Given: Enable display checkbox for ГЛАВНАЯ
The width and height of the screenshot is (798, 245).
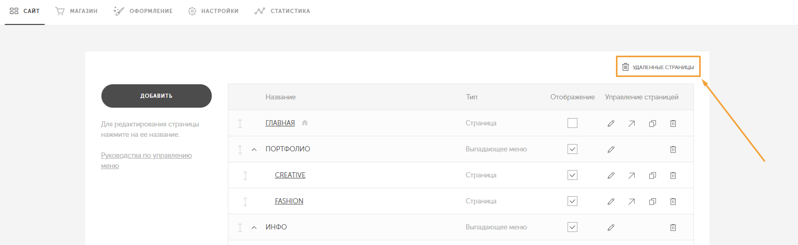Looking at the screenshot, I should 572,123.
